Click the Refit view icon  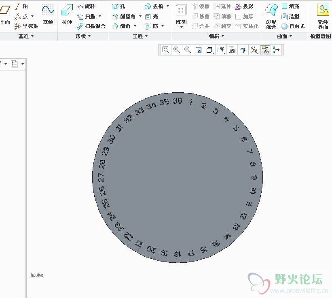click(165, 50)
